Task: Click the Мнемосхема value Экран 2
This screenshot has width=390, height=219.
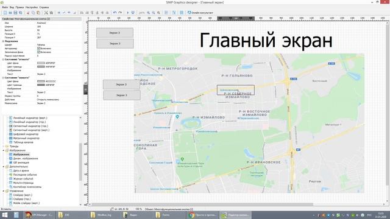Action: click(x=58, y=103)
